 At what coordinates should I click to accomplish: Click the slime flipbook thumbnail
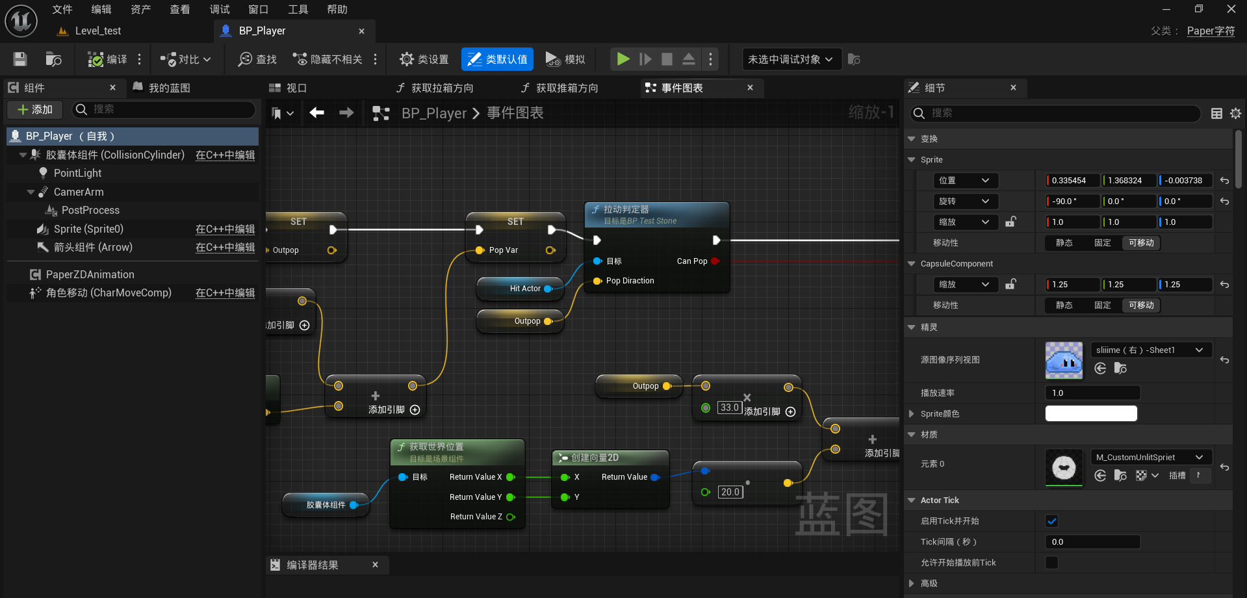pos(1064,359)
